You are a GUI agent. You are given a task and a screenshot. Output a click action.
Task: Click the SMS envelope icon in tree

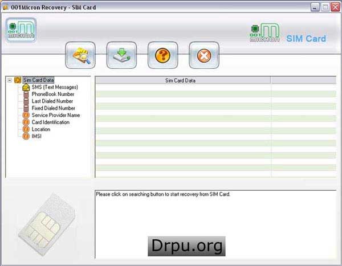coord(26,87)
